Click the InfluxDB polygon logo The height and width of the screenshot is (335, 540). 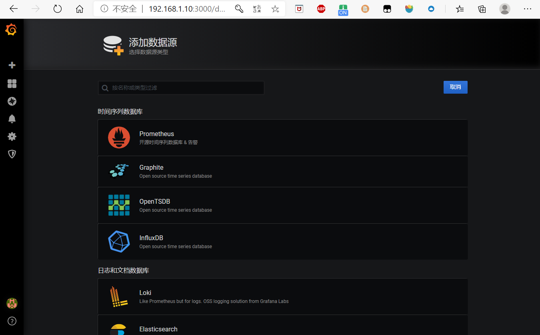tap(119, 242)
